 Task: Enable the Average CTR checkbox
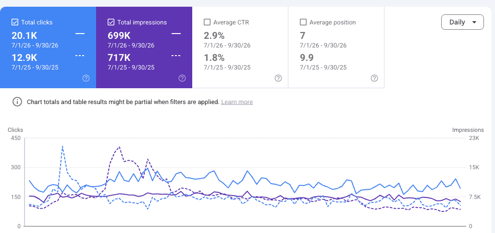pyautogui.click(x=207, y=22)
